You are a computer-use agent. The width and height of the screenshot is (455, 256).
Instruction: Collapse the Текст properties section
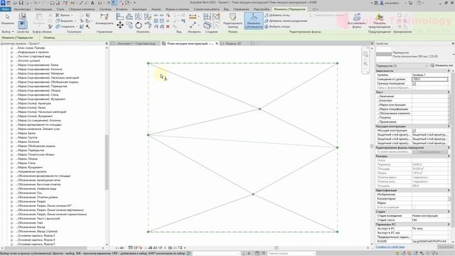(449, 92)
